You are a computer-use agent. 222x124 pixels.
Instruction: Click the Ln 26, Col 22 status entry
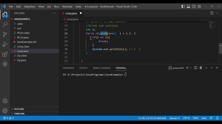tap(152, 118)
